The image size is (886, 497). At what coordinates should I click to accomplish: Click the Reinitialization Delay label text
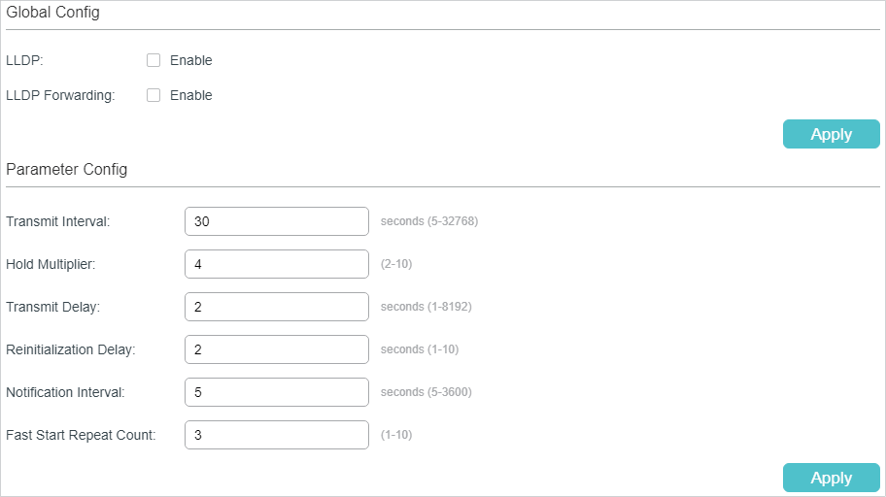point(71,349)
